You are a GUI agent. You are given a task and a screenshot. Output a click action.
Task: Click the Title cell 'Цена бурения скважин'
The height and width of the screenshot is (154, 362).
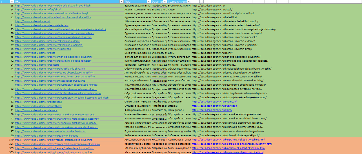coord(137,53)
